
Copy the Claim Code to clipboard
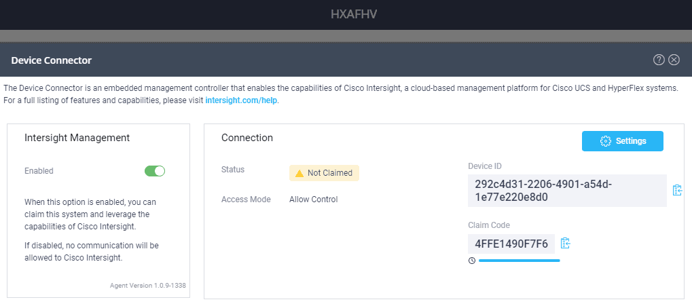[565, 243]
